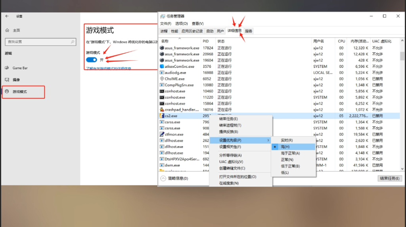
Task: Open 选项(O) menu in Task Manager
Action: pos(181,23)
